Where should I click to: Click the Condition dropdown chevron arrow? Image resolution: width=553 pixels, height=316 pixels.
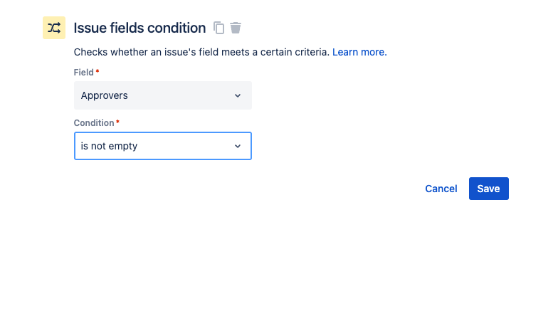238,146
